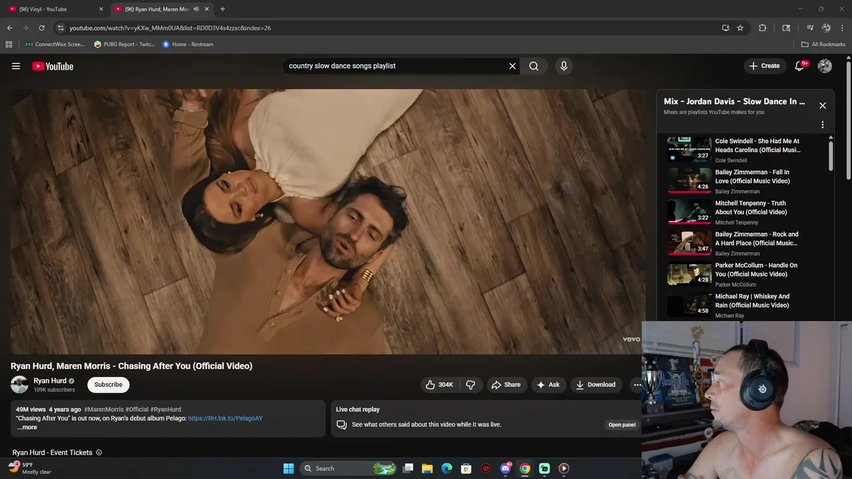Screen dimensions: 852x479
Task: Open Home - Restream bookmark
Action: pyautogui.click(x=188, y=45)
